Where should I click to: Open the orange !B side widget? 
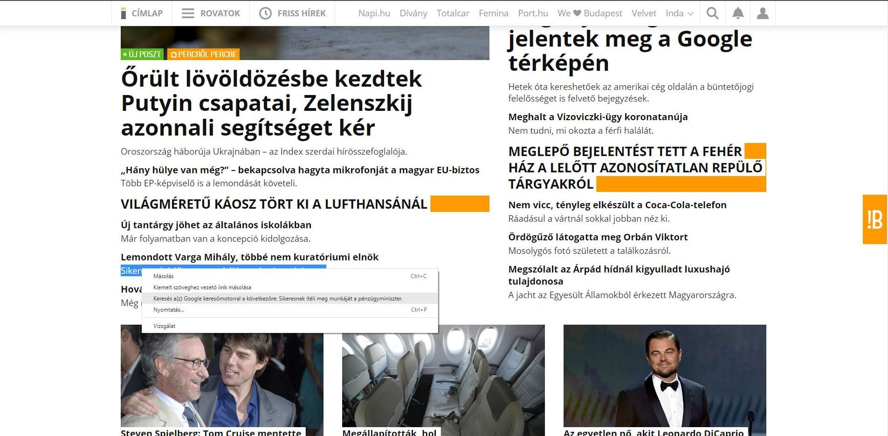tap(874, 219)
